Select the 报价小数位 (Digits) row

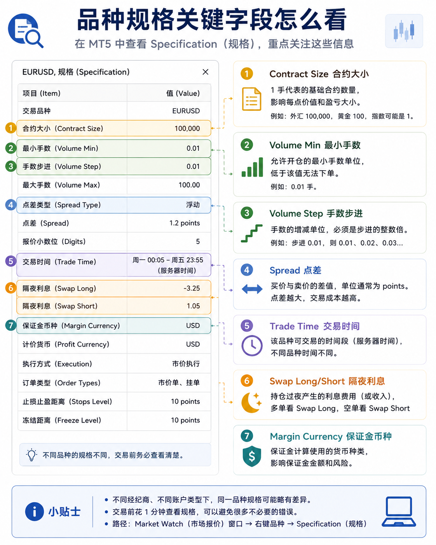[x=114, y=242]
